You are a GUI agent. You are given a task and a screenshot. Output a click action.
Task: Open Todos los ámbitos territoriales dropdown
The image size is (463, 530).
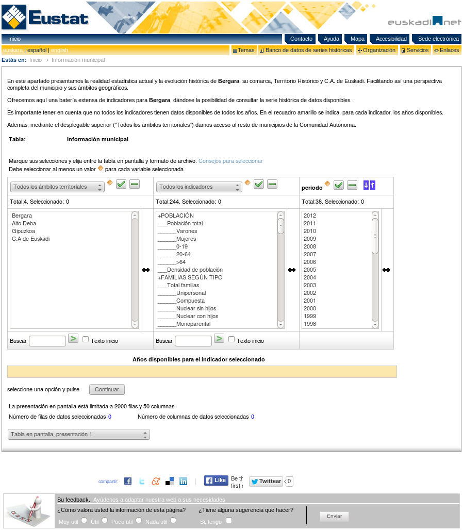57,187
